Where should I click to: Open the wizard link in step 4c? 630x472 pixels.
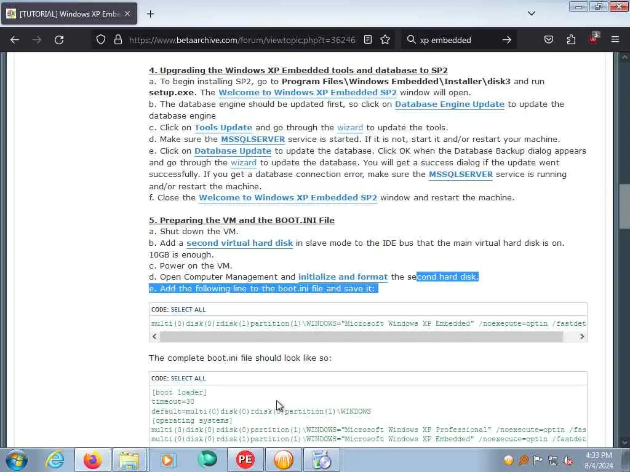point(350,128)
